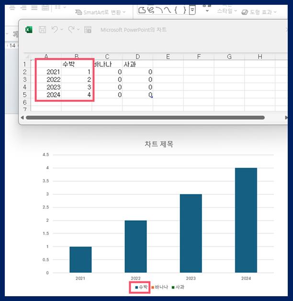
Task: Click the 사과 legend entry
Action: tap(178, 287)
